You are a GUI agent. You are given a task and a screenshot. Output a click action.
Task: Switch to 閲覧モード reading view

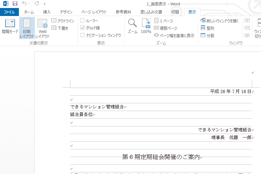click(x=10, y=26)
